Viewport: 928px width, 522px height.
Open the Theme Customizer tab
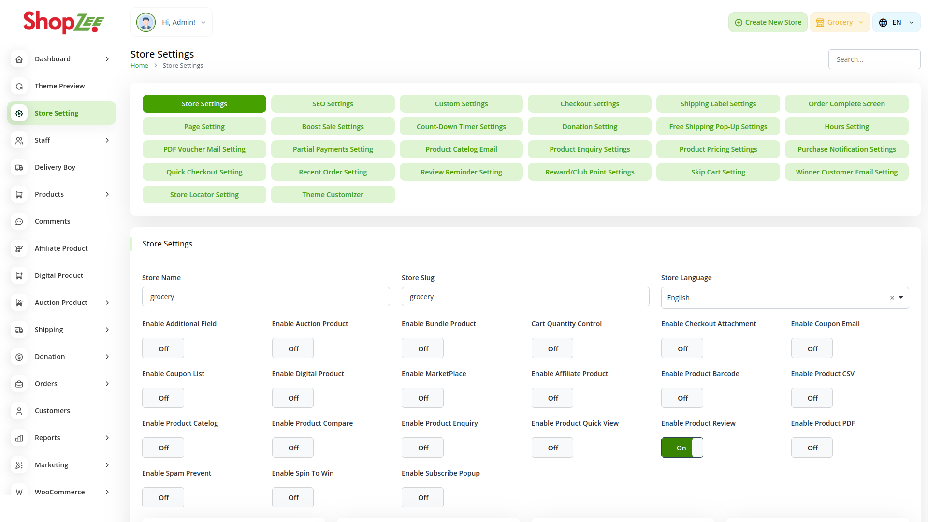point(333,195)
